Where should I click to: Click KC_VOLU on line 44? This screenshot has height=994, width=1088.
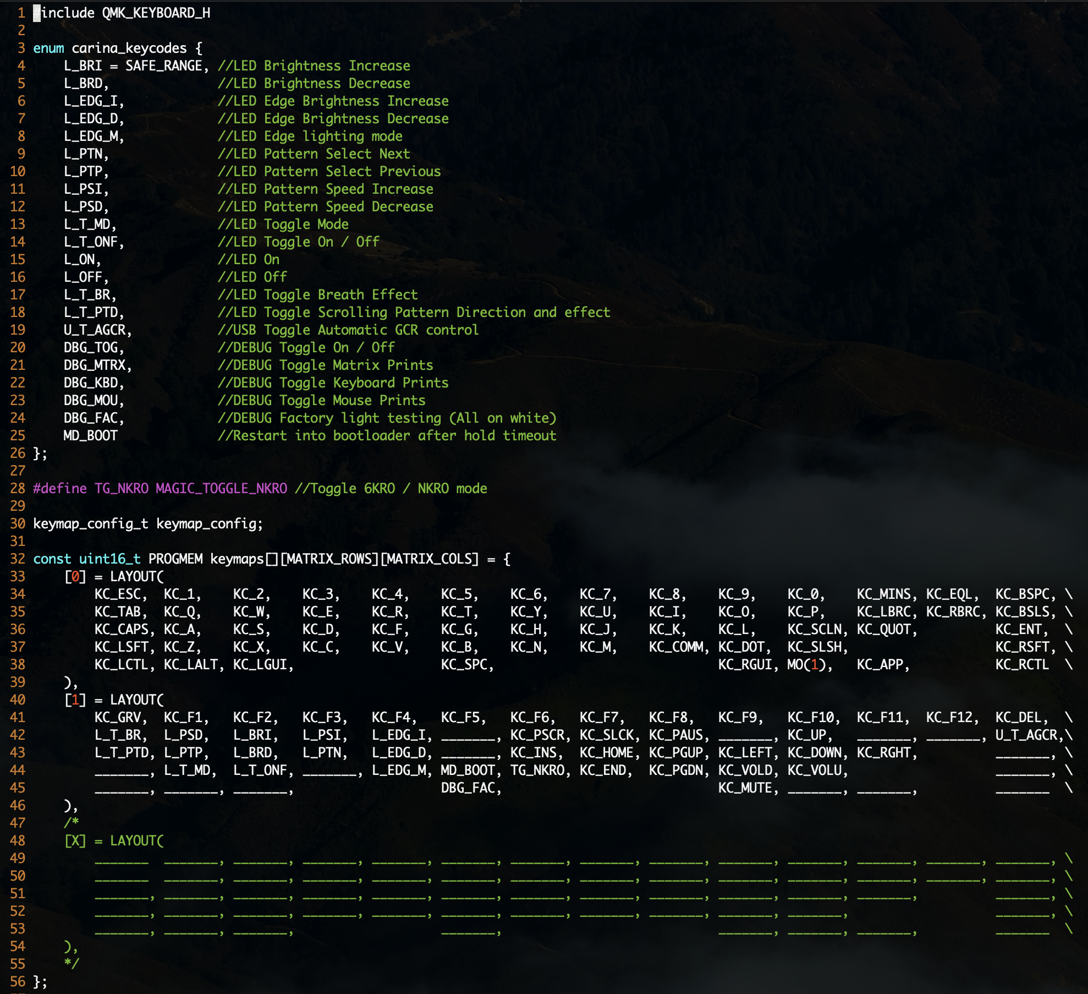[x=815, y=770]
